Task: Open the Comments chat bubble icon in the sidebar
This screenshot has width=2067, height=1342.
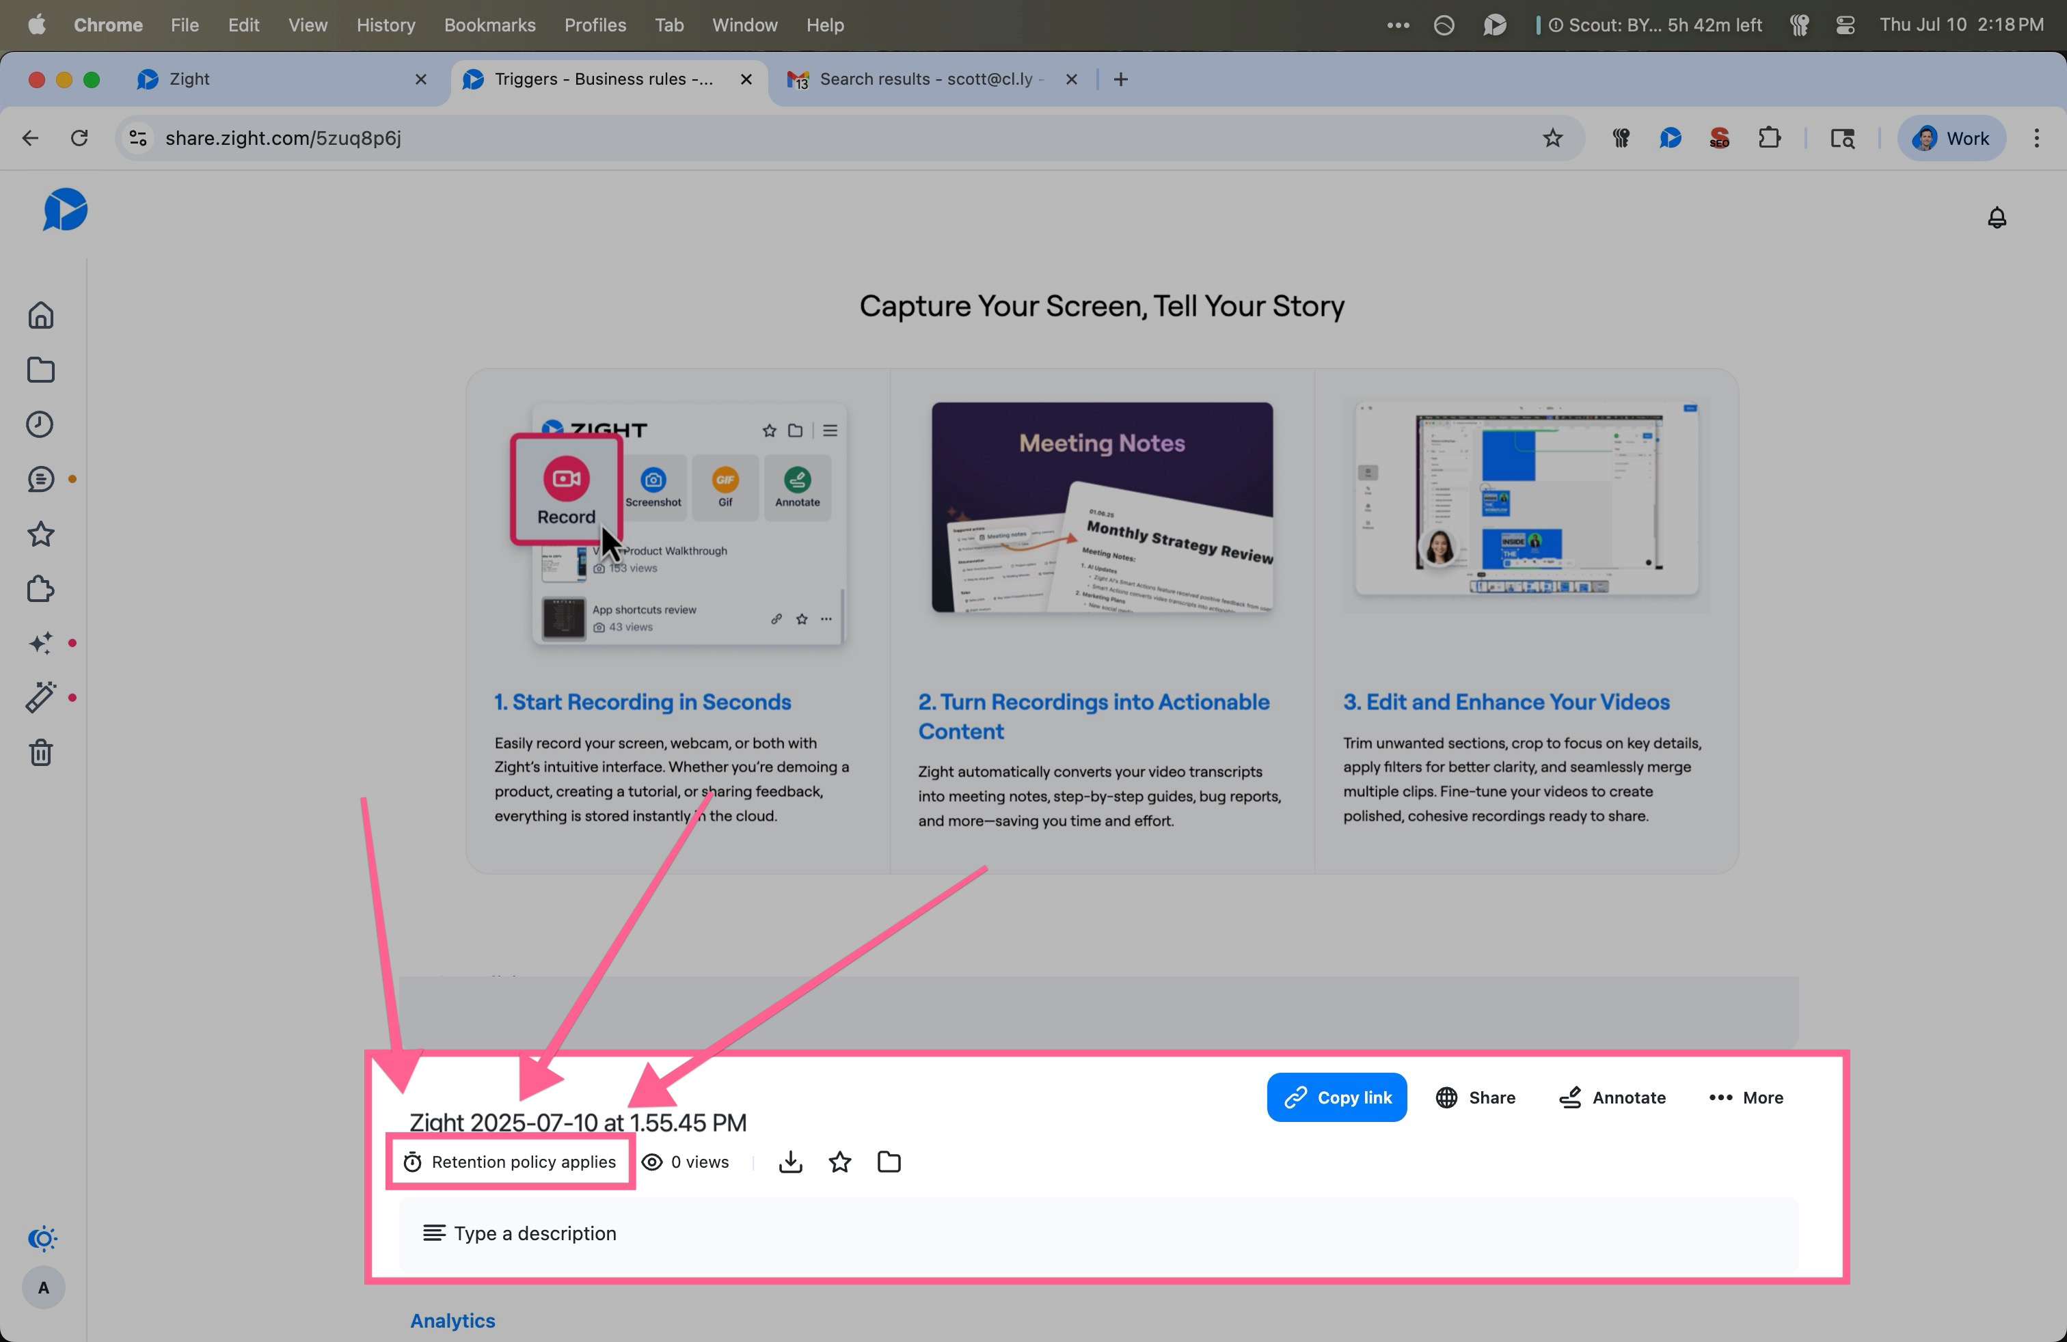Action: tap(41, 479)
